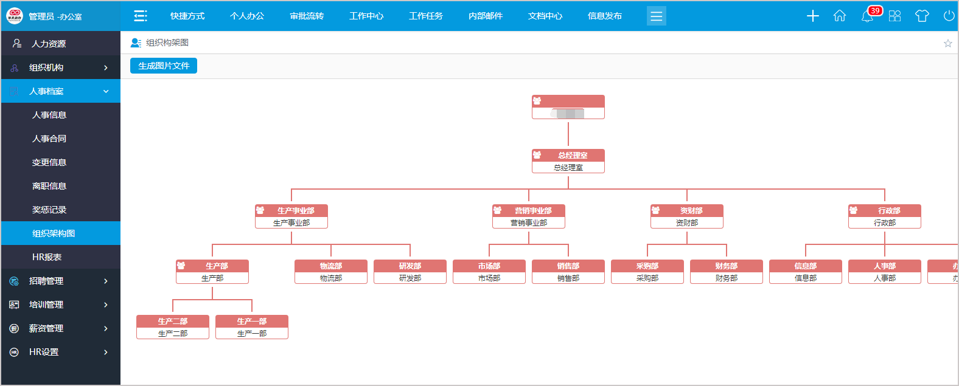This screenshot has height=386, width=959.
Task: Click the 生成图片文件 button
Action: [x=164, y=66]
